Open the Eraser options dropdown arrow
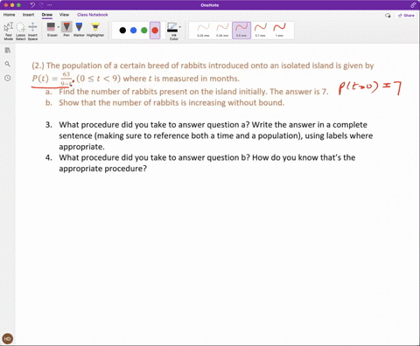The image size is (420, 346). pyautogui.click(x=59, y=27)
